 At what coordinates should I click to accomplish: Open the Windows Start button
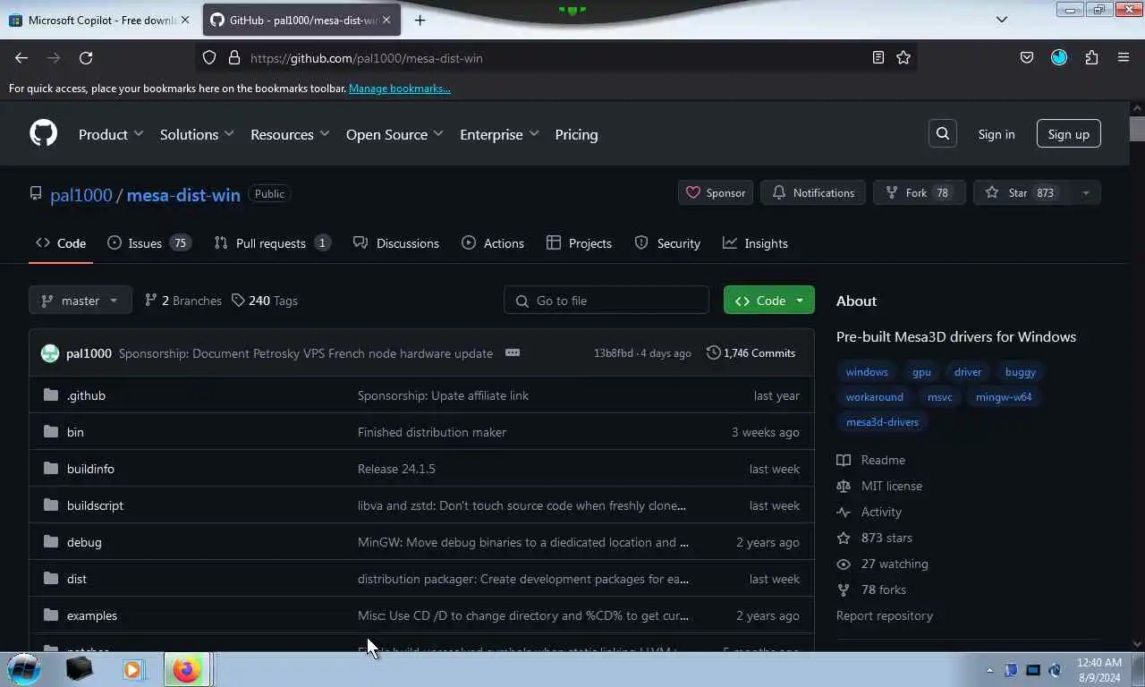(24, 669)
